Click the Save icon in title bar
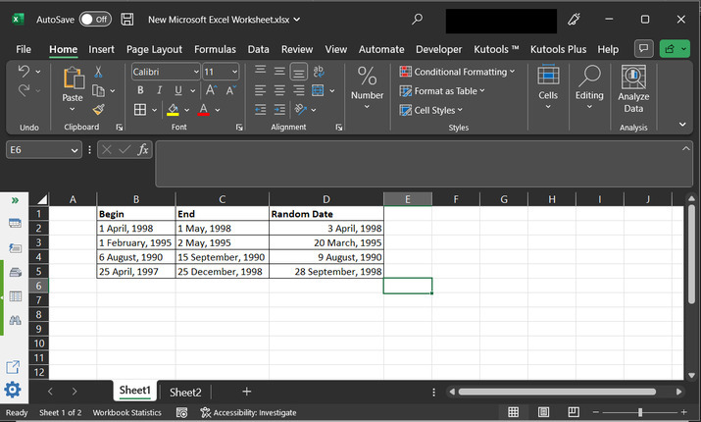The image size is (701, 422). click(x=127, y=19)
